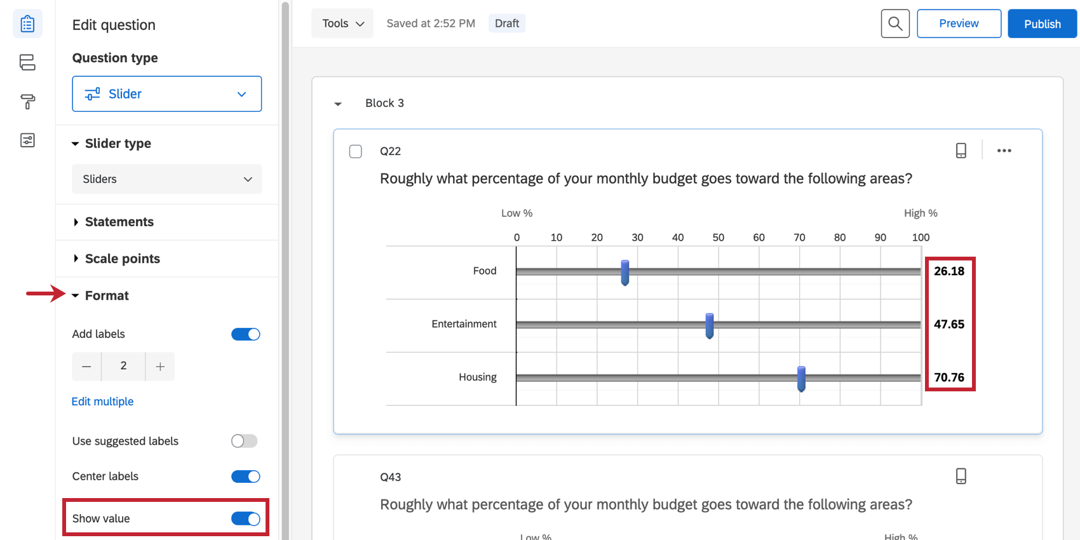Expand the Statements section
This screenshot has height=540, width=1080.
pyautogui.click(x=119, y=222)
